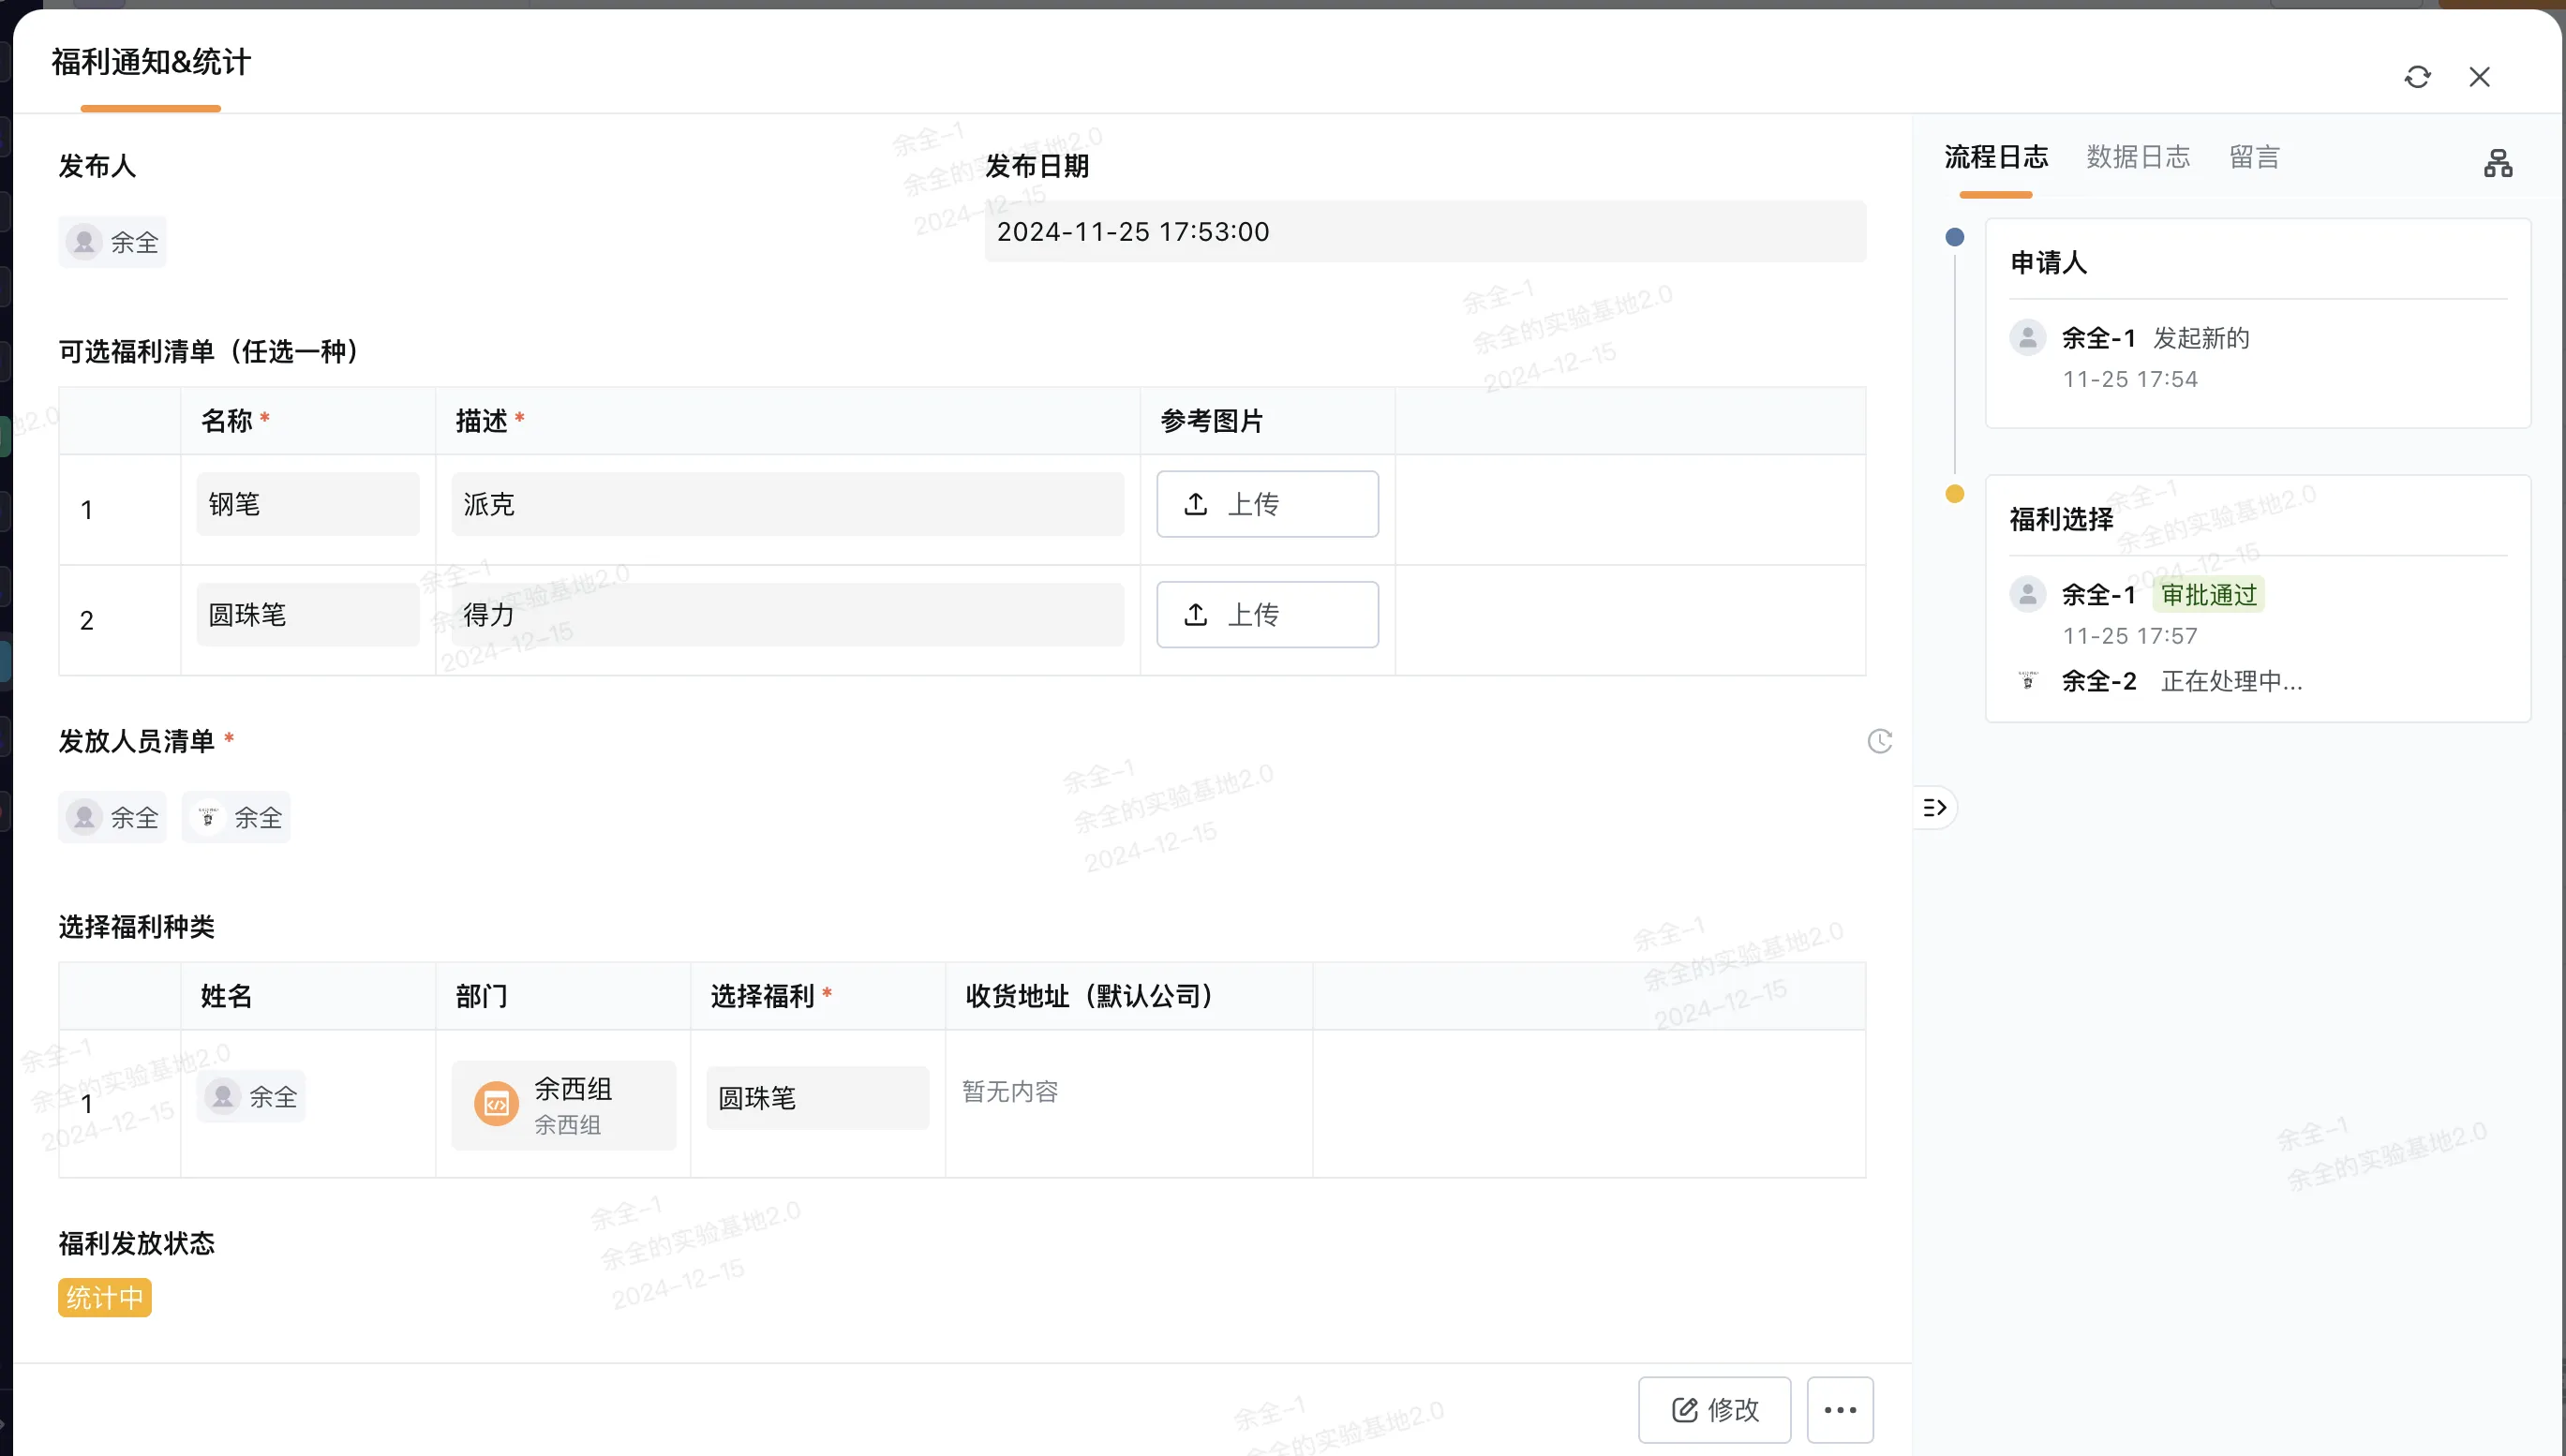
Task: Refresh the form with the reload icon
Action: pos(2418,76)
